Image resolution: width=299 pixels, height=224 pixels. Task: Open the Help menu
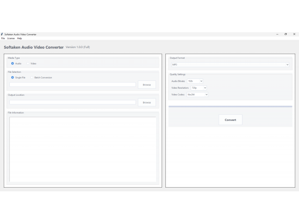click(x=20, y=38)
